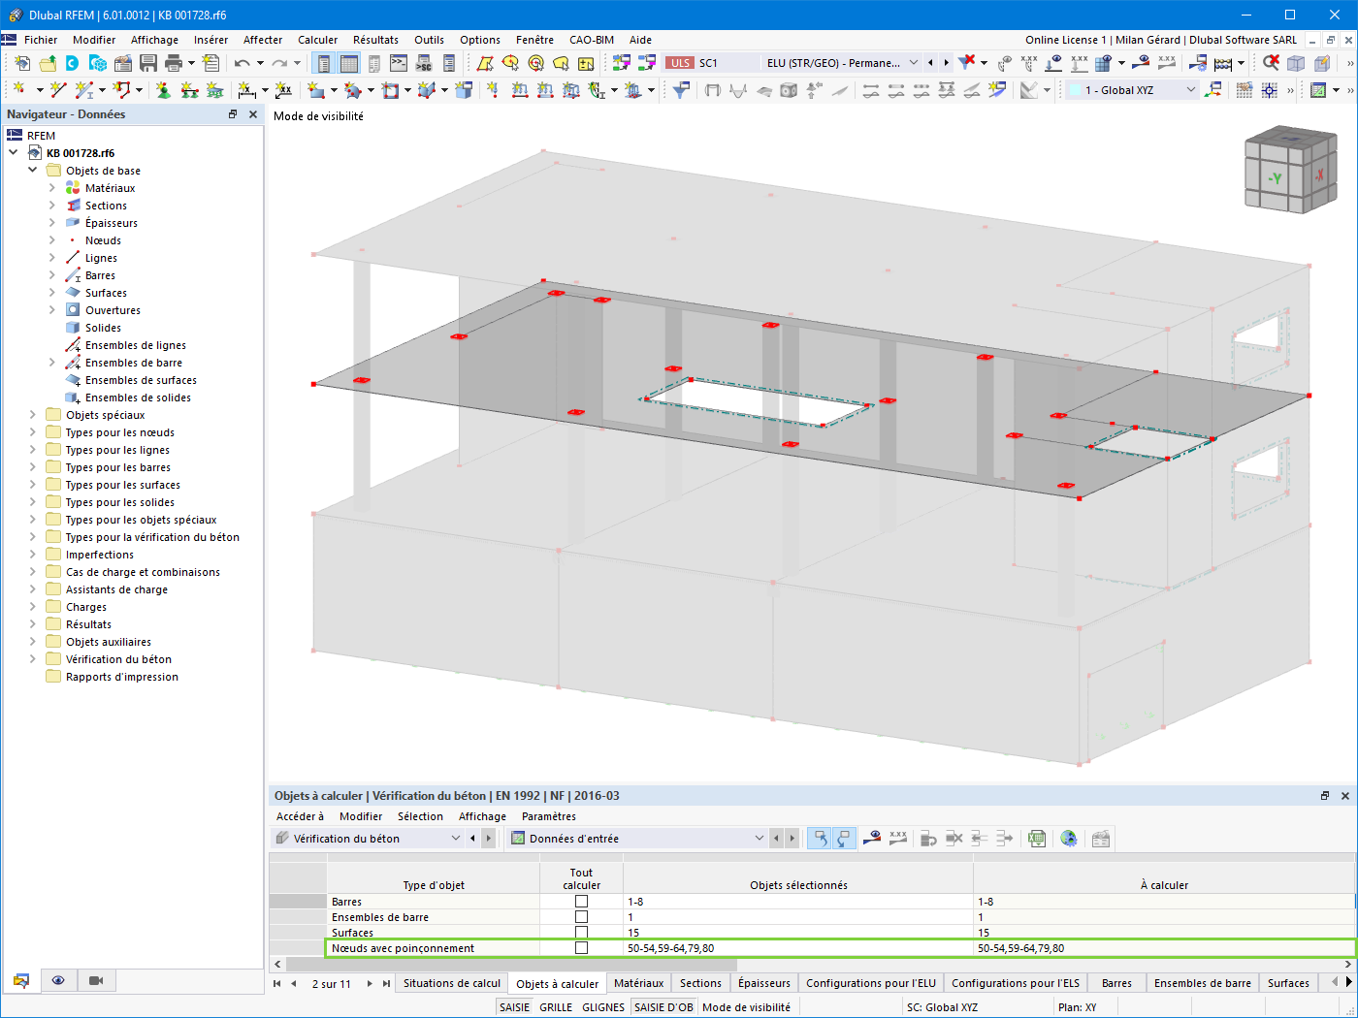Image resolution: width=1358 pixels, height=1018 pixels.
Task: Redo the last undone action
Action: (279, 63)
